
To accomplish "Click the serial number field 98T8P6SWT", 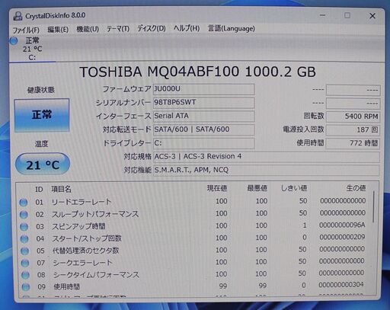I will [203, 103].
